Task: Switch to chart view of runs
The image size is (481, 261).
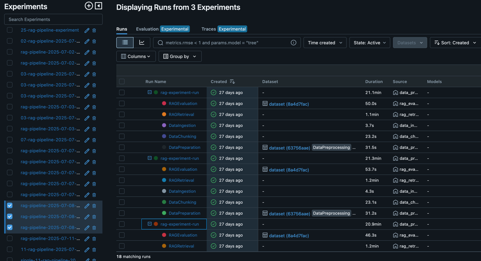Action: click(x=142, y=43)
